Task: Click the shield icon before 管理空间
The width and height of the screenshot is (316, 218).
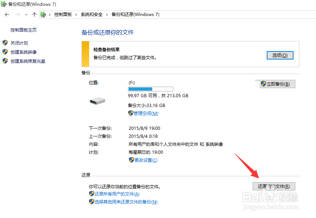Action: pos(131,113)
